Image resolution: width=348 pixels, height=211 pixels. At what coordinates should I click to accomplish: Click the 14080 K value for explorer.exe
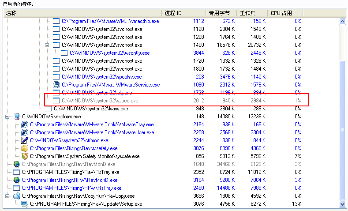tap(226, 117)
